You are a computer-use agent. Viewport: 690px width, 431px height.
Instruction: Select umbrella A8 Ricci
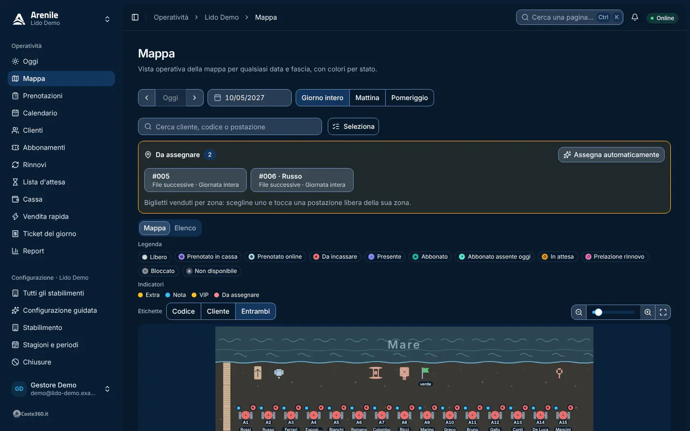[x=404, y=415]
